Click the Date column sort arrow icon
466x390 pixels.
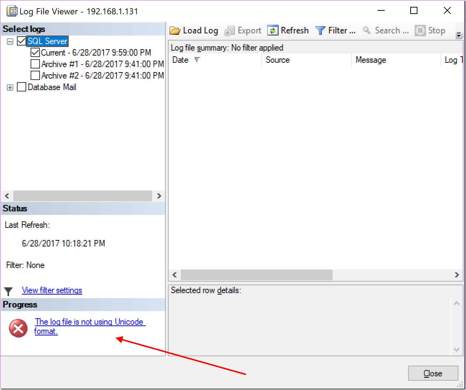point(197,60)
